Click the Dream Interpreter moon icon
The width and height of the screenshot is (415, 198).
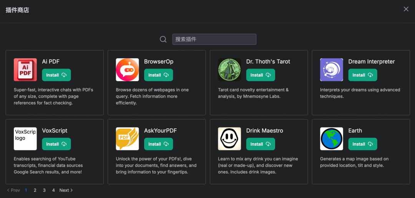tap(332, 70)
